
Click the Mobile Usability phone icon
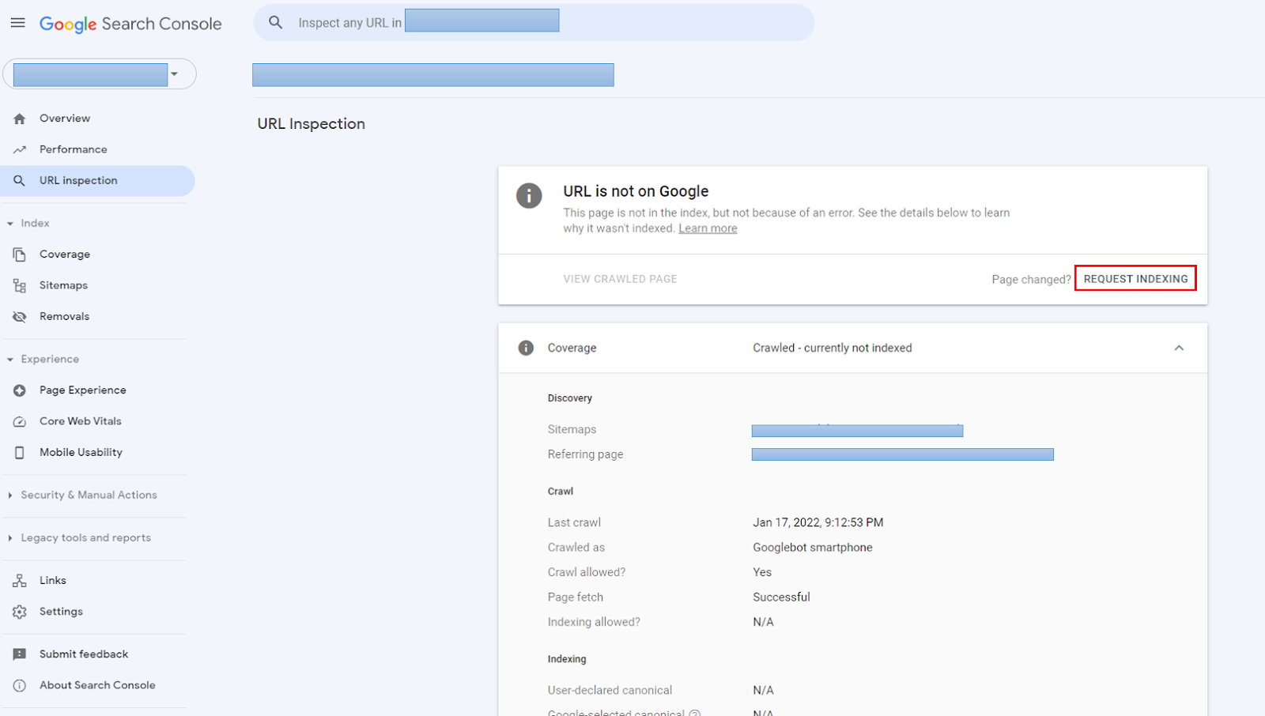[20, 453]
